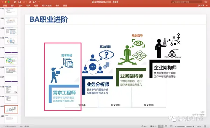Click the 批注 comments button in status bar
210x128 pixels.
[154, 126]
